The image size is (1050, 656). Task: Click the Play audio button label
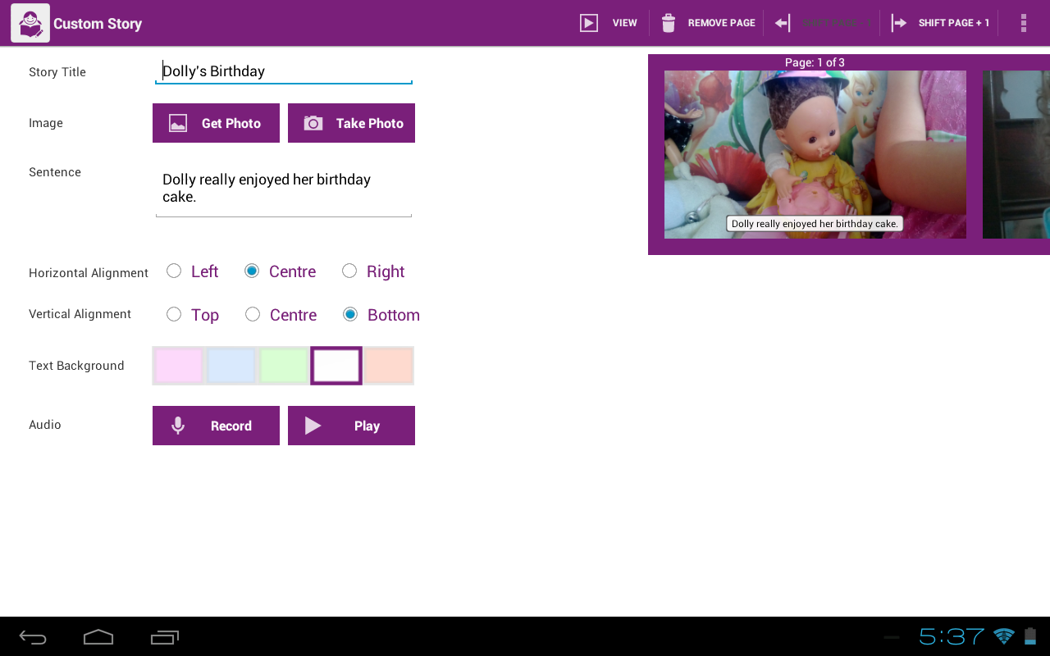pyautogui.click(x=367, y=426)
